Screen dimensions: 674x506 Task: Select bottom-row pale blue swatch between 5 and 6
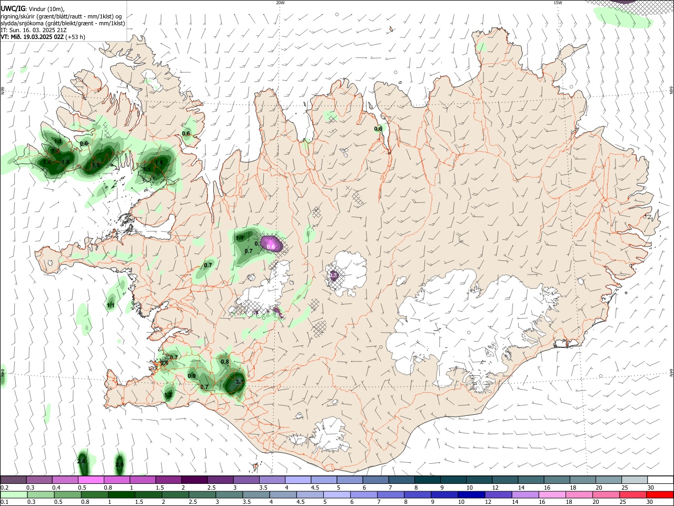(x=336, y=494)
